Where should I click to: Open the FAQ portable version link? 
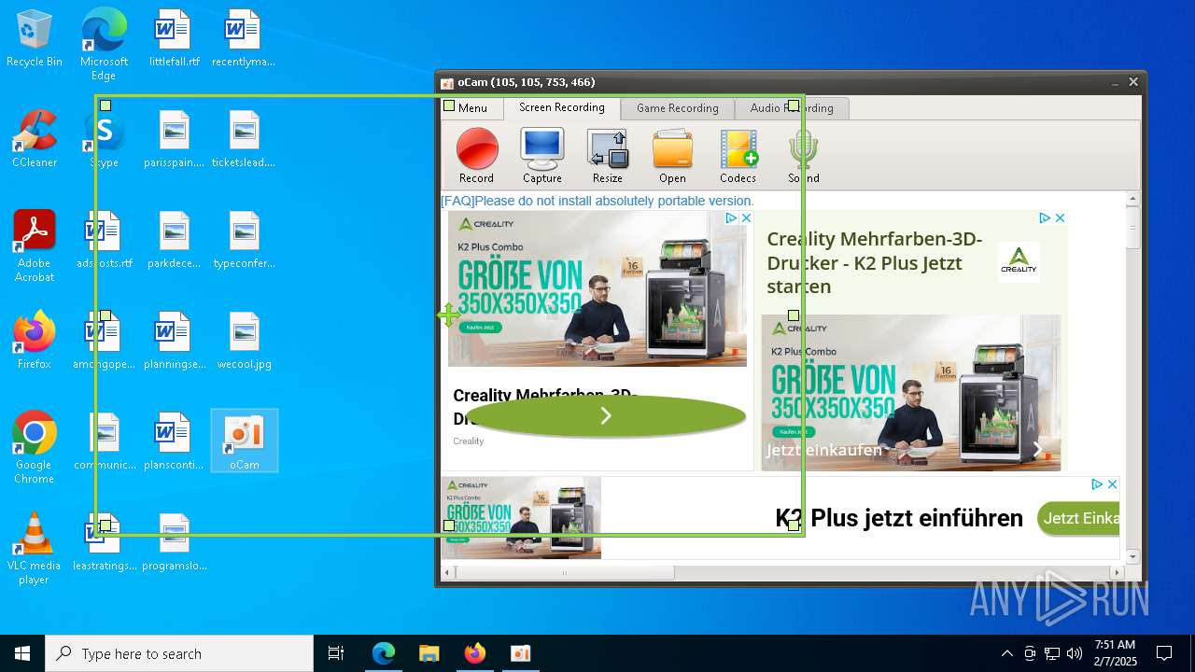(597, 201)
